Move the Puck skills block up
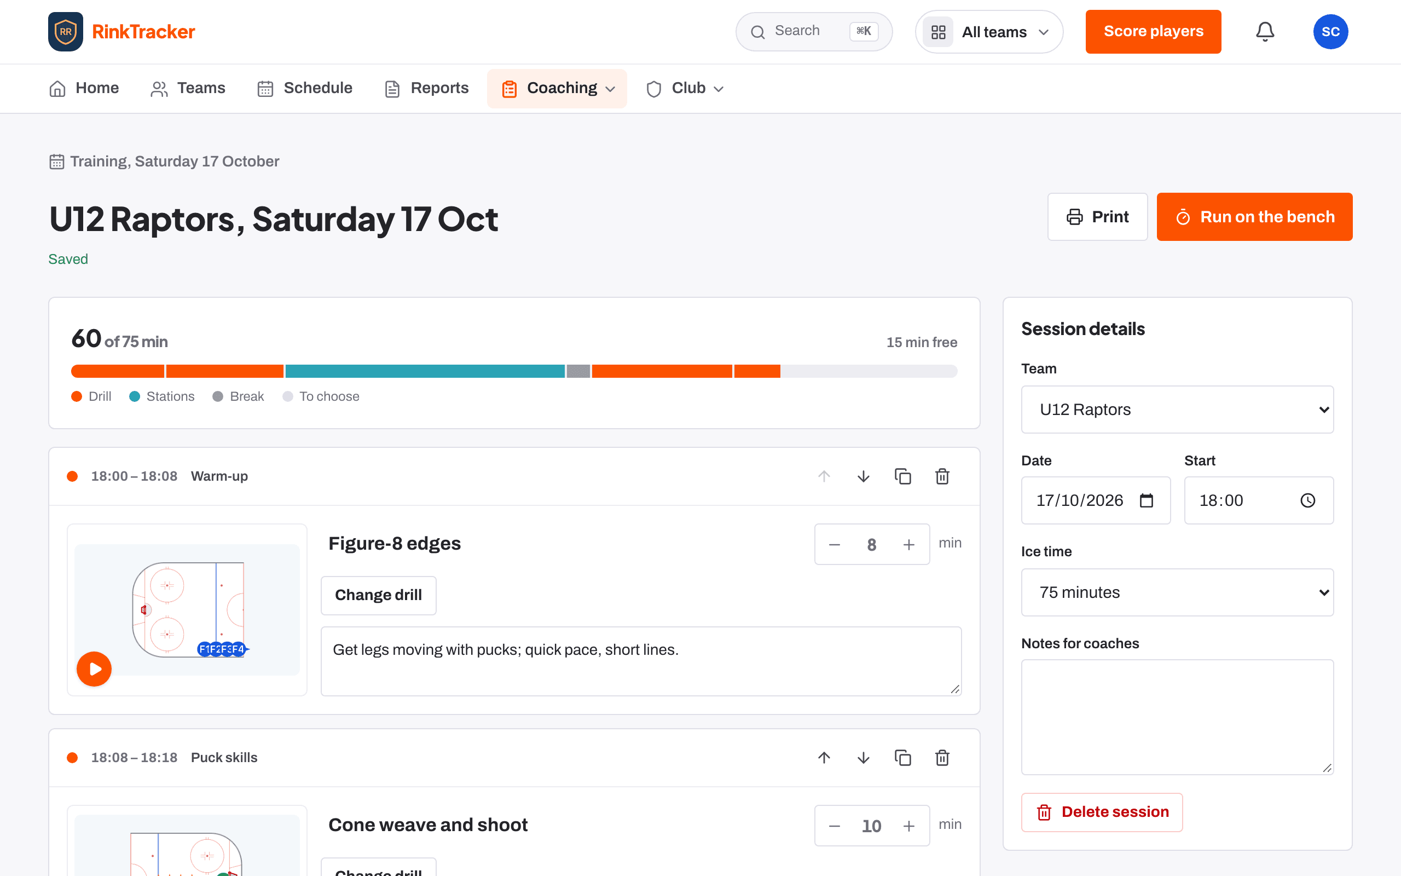Image resolution: width=1401 pixels, height=876 pixels. [824, 758]
